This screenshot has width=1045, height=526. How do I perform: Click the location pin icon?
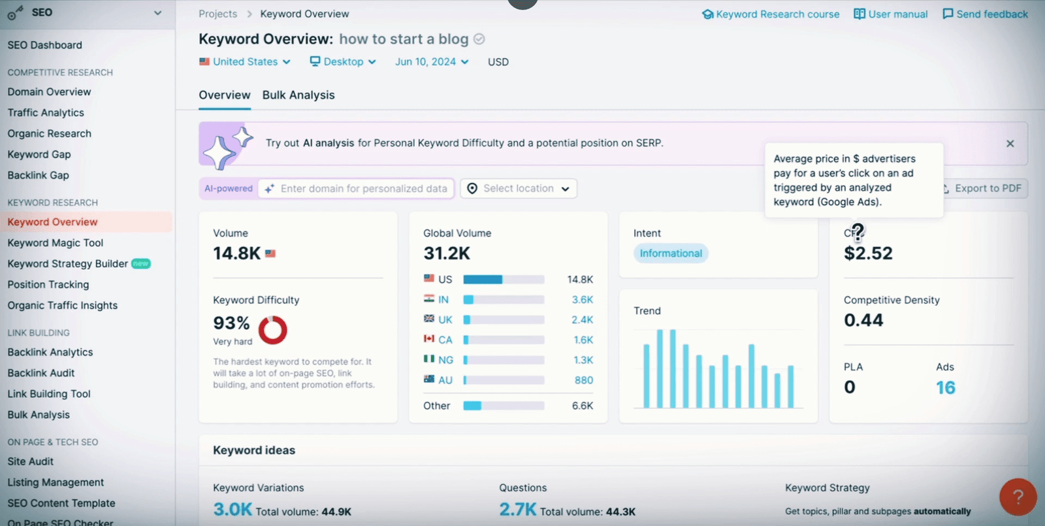472,189
